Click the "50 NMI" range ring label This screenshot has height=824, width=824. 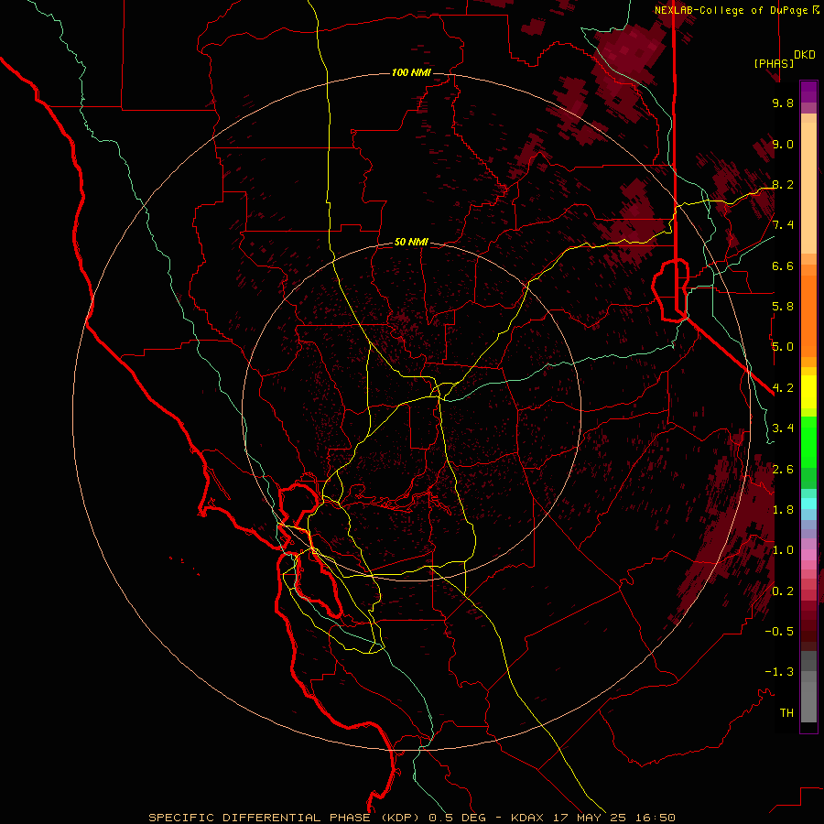[x=411, y=242]
